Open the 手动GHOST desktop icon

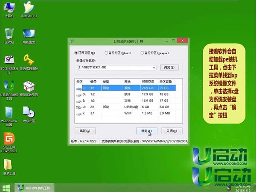(x=29, y=9)
